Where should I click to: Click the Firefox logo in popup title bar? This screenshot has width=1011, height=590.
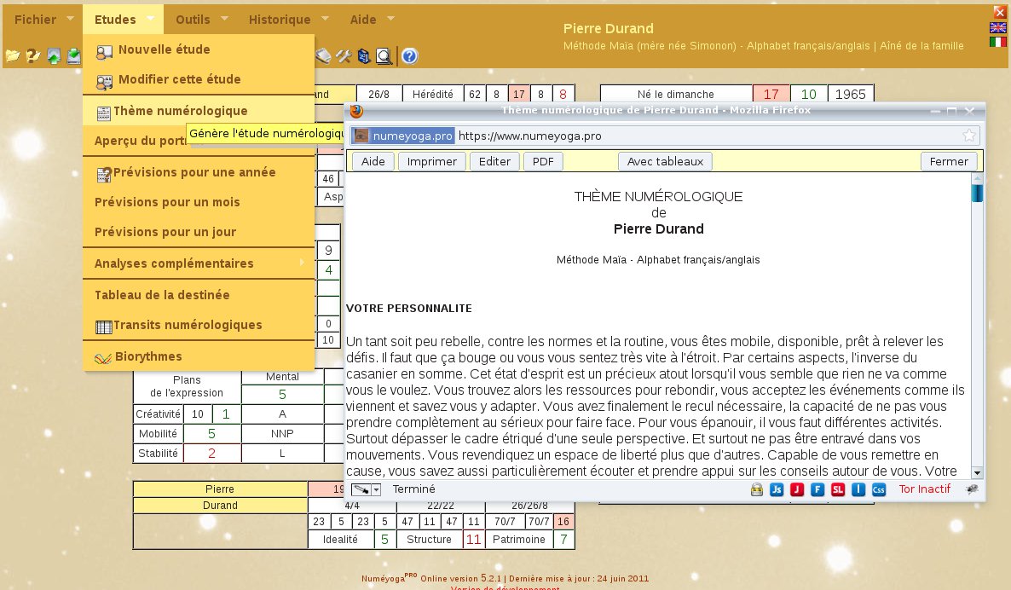[356, 111]
